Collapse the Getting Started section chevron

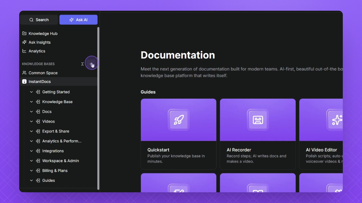pyautogui.click(x=31, y=92)
